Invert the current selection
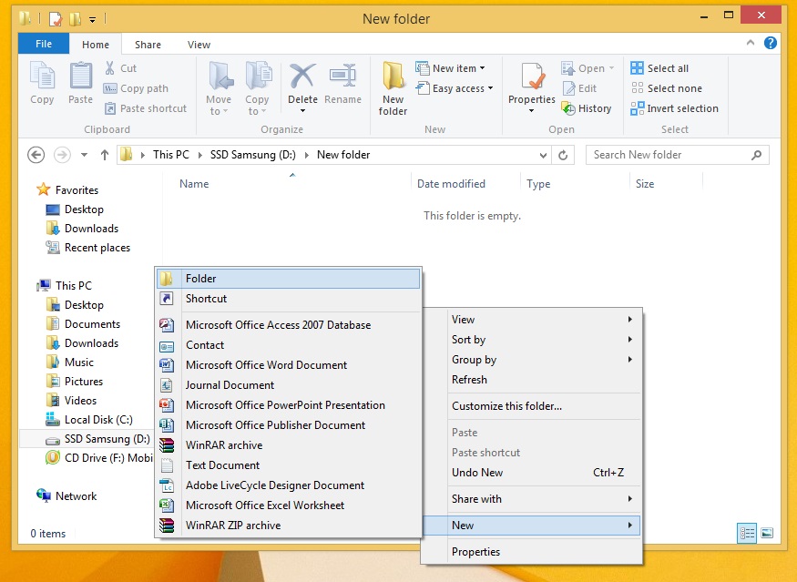 (675, 108)
